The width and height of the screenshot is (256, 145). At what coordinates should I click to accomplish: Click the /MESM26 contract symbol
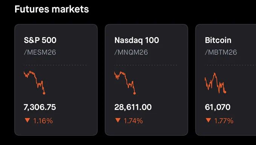[x=40, y=52]
